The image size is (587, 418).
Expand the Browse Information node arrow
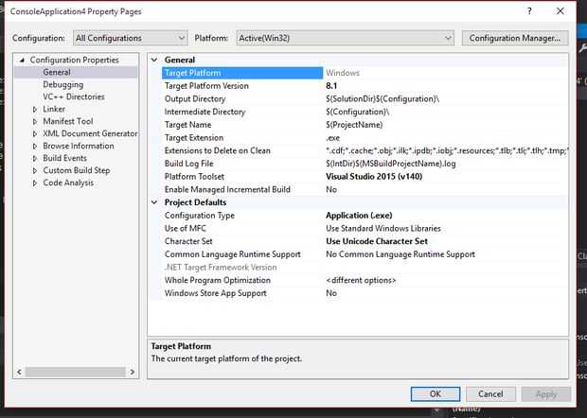coord(35,147)
